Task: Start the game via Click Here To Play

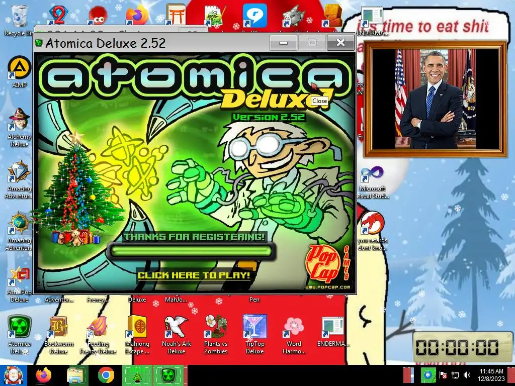Action: [194, 275]
